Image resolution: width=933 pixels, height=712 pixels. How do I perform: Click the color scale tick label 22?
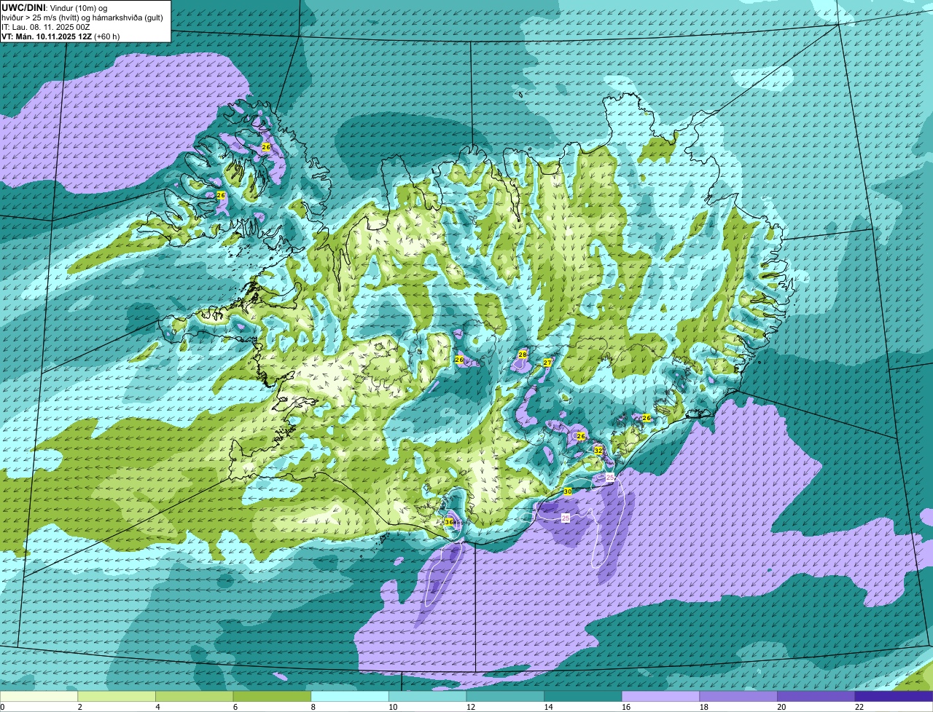point(859,707)
